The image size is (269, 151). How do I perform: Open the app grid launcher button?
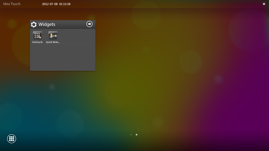pos(12,139)
